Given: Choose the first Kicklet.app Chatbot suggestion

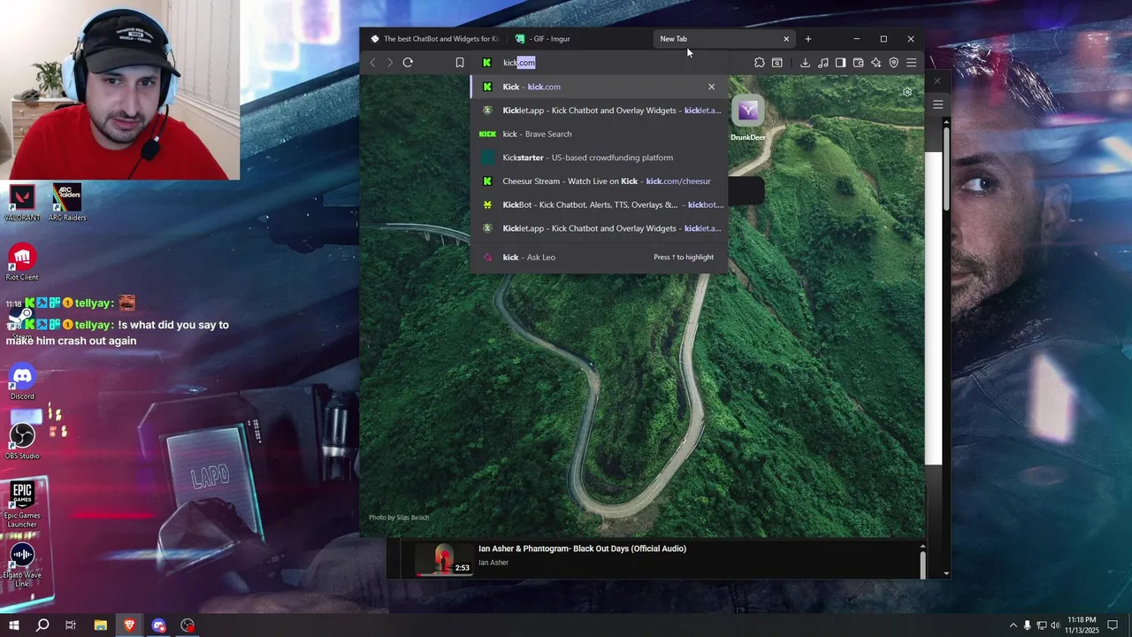Looking at the screenshot, I should coord(599,111).
